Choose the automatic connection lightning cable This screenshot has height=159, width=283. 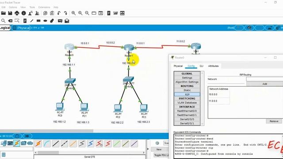tap(38, 144)
